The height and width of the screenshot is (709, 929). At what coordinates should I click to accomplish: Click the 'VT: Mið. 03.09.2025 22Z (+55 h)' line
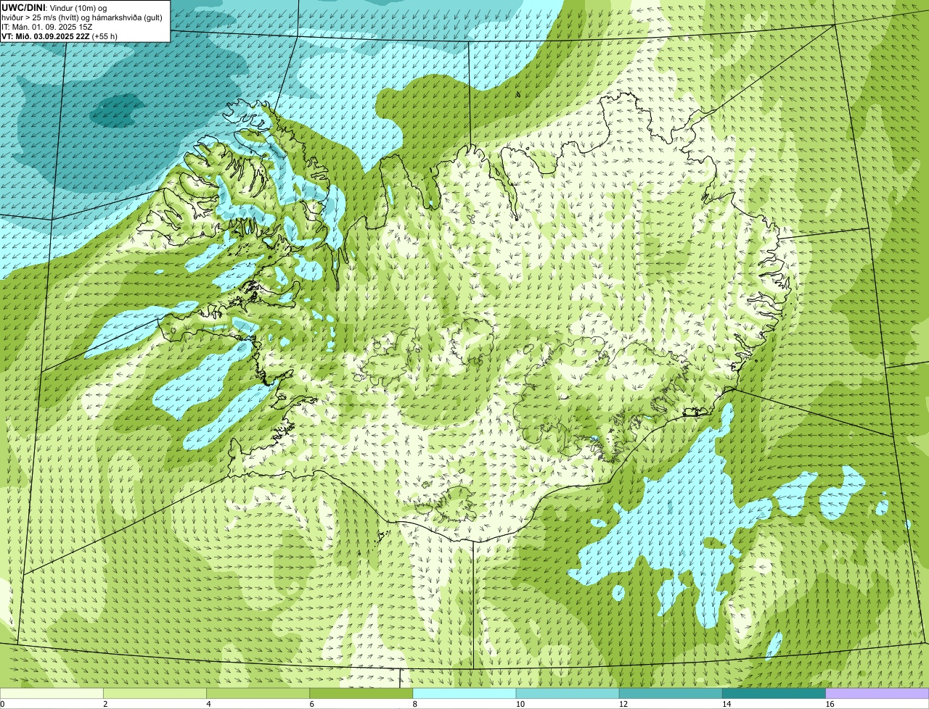coord(60,36)
